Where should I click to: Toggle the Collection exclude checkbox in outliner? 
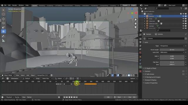click(x=181, y=14)
